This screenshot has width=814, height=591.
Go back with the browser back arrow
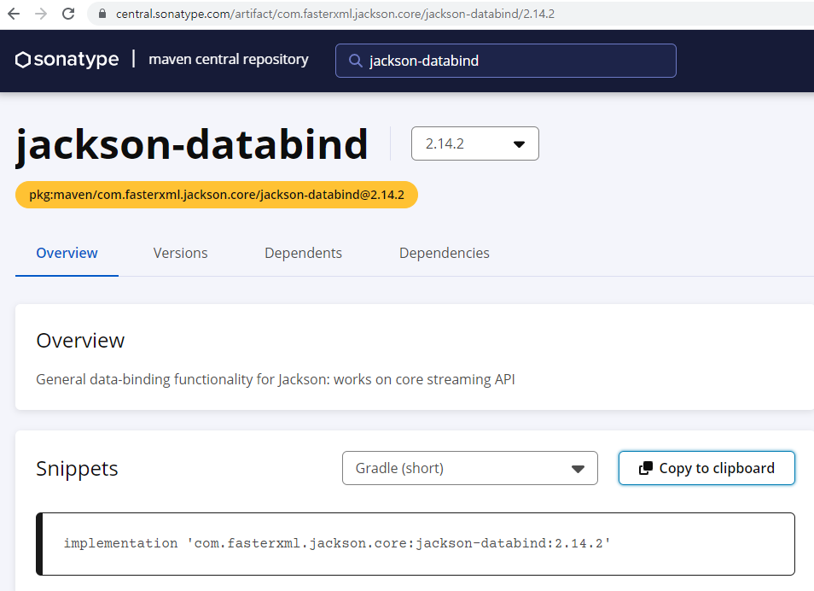click(14, 14)
